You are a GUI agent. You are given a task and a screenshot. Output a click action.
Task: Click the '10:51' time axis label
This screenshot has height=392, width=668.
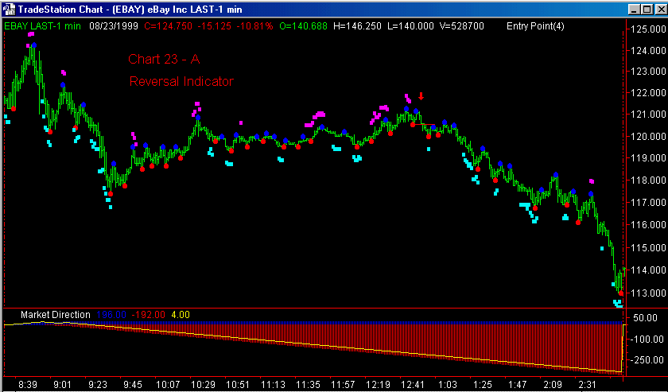point(238,385)
